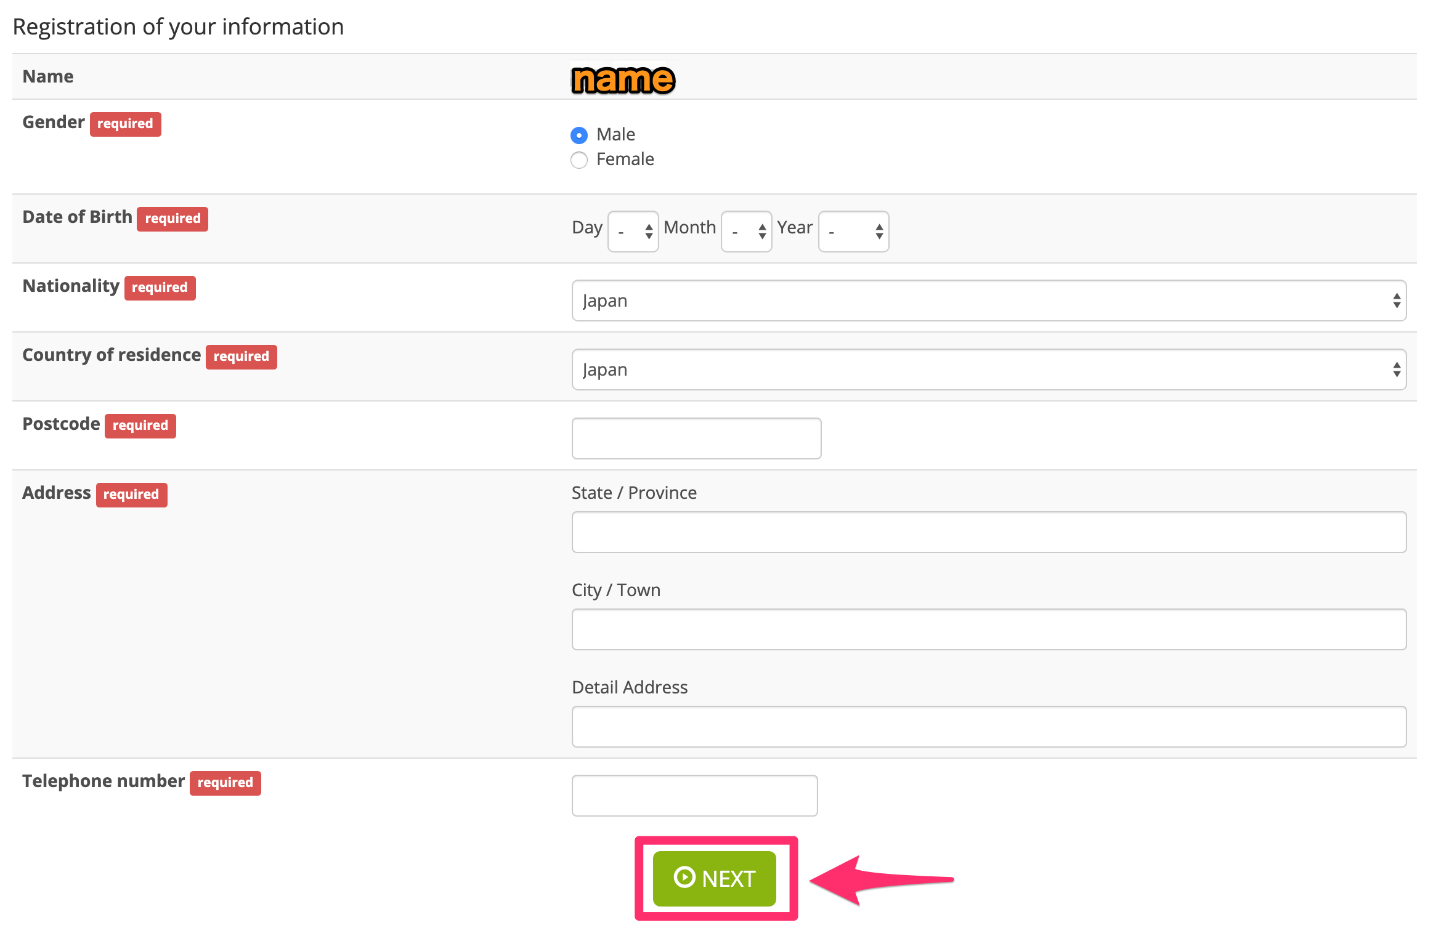
Task: Open the Month of birth dropdown
Action: tap(746, 232)
